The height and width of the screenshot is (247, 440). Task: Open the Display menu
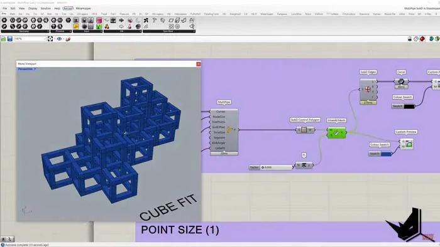tap(33, 8)
